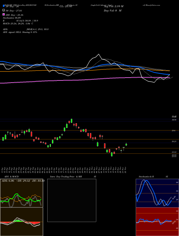Click the magenta 200 Day legend swatch
This screenshot has width=179, height=236.
[4, 15]
